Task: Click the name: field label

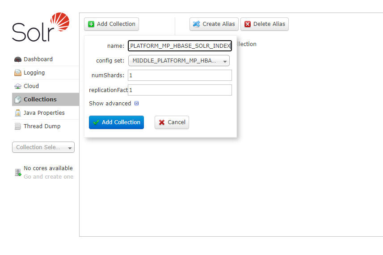Action: [x=116, y=46]
